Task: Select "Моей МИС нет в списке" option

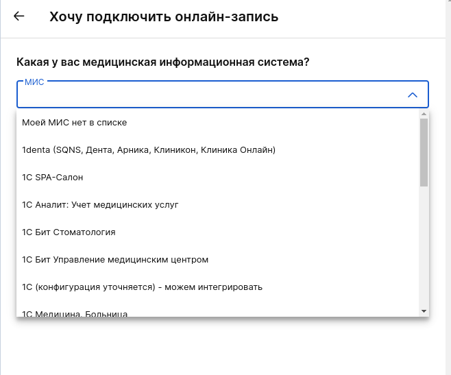Action: click(x=74, y=123)
